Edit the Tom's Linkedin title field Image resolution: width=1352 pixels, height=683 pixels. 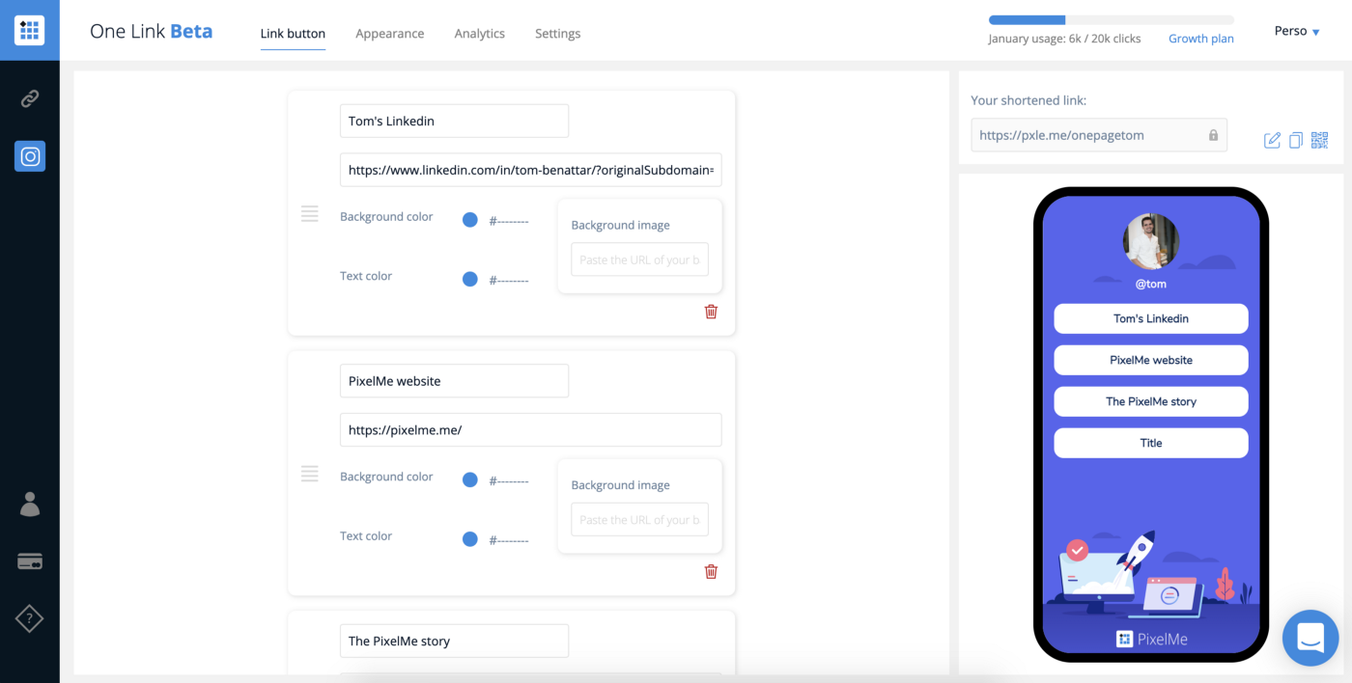point(454,121)
